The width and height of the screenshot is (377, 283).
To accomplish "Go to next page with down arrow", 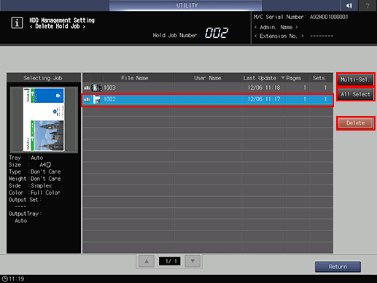I will (x=193, y=261).
